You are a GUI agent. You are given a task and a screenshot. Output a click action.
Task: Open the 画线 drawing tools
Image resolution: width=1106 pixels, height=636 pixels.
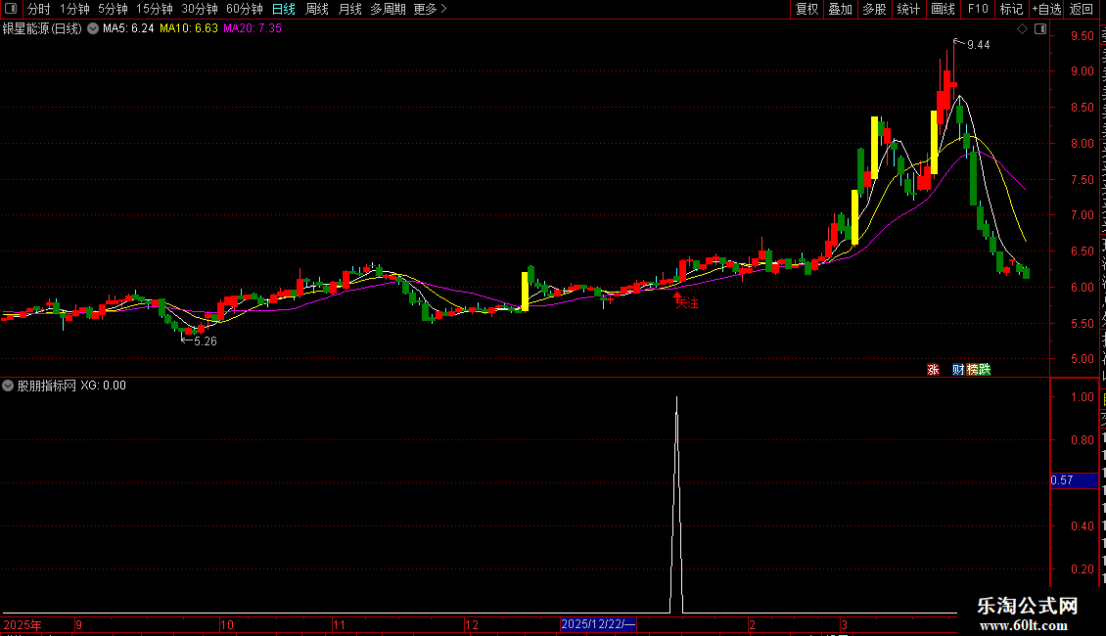[944, 9]
